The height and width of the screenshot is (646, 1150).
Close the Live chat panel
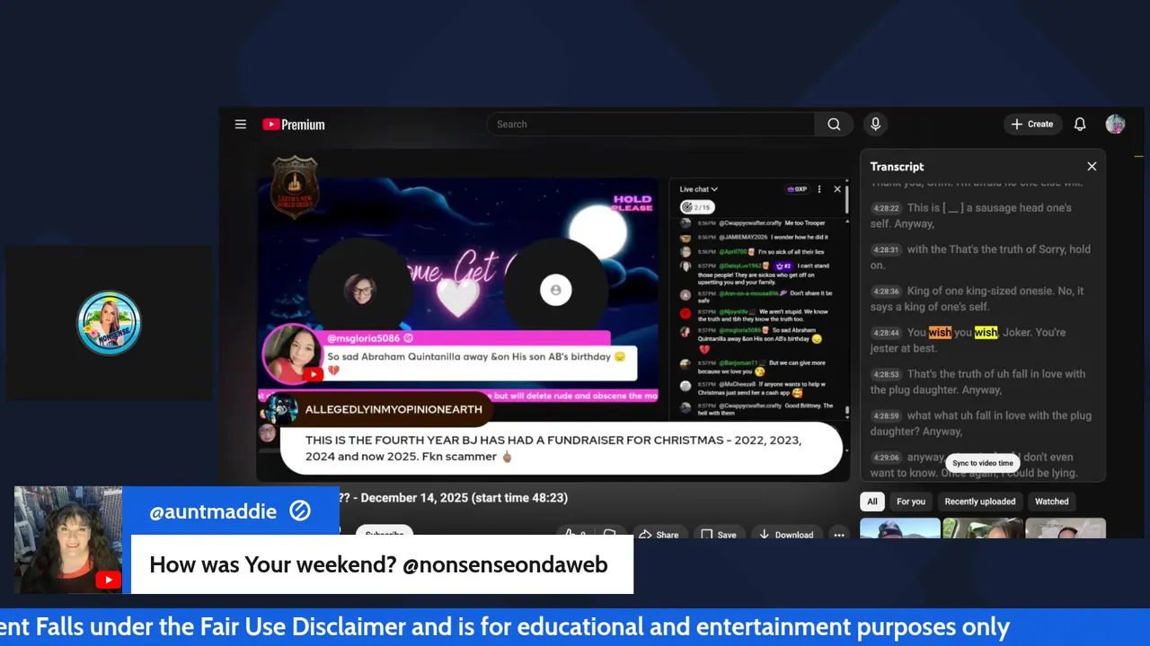point(837,189)
